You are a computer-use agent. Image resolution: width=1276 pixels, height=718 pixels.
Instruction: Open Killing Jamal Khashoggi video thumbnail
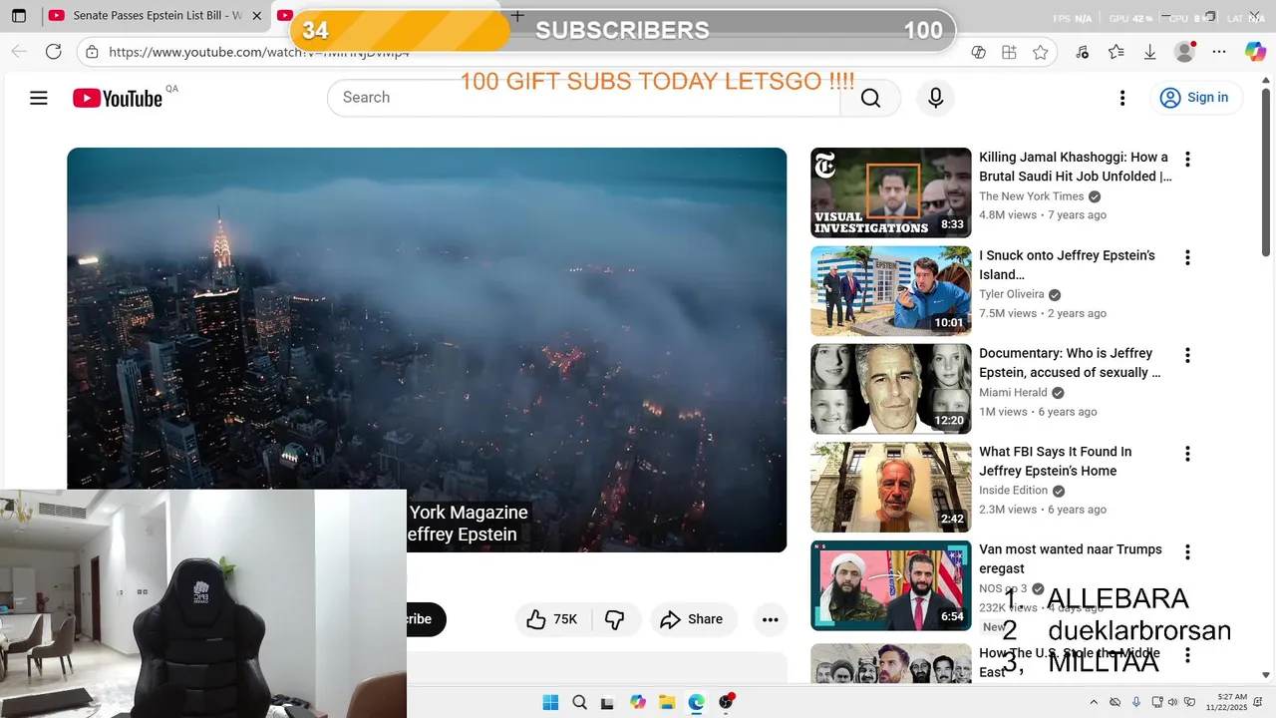coord(890,192)
